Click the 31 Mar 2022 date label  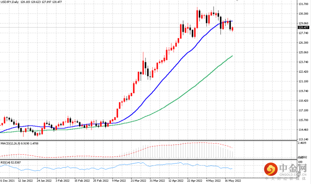[x=157, y=181]
